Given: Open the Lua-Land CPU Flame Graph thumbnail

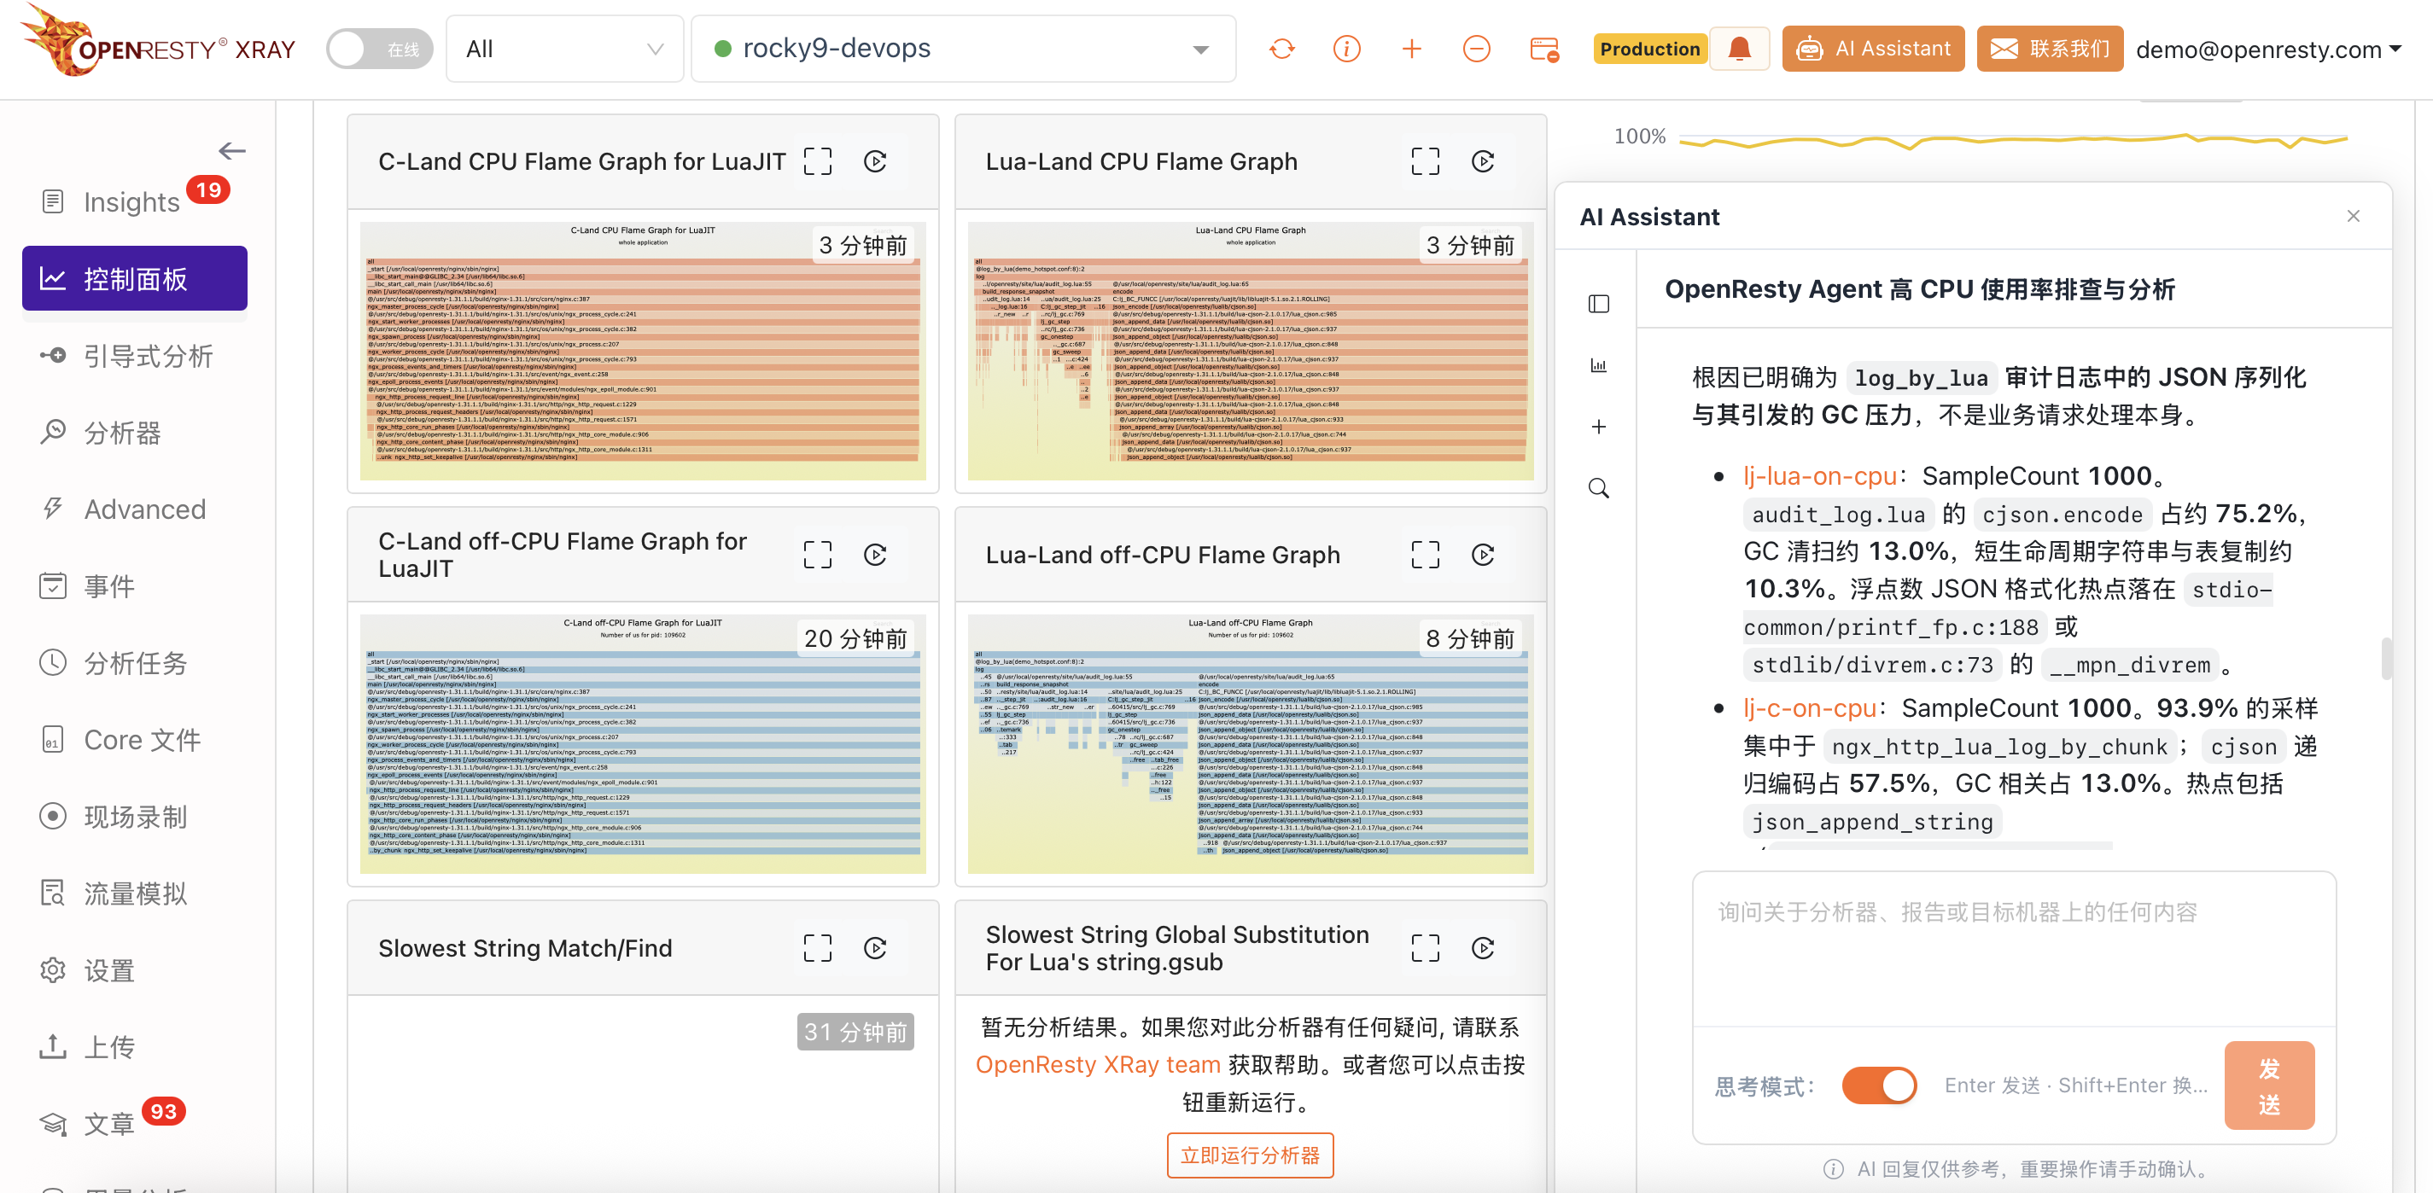Looking at the screenshot, I should [1250, 351].
